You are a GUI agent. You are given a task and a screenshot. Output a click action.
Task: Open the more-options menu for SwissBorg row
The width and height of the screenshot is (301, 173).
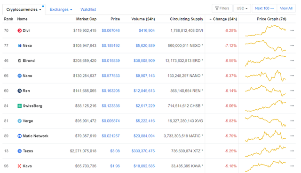click(x=292, y=106)
